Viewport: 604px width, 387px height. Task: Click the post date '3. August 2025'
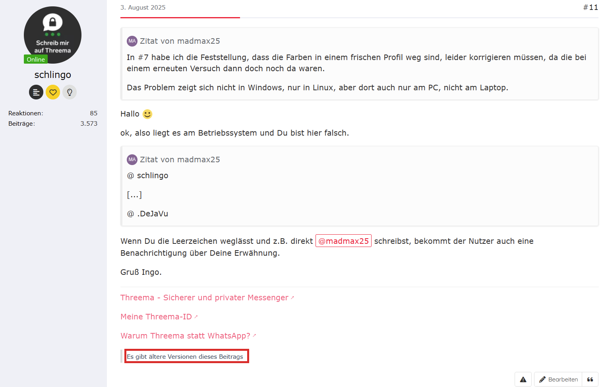click(143, 8)
